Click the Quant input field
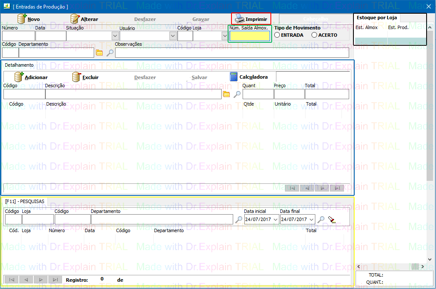 click(258, 94)
